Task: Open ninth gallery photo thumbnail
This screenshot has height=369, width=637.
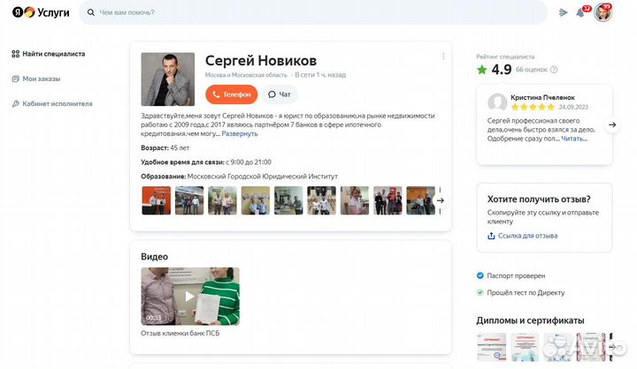Action: tap(421, 200)
